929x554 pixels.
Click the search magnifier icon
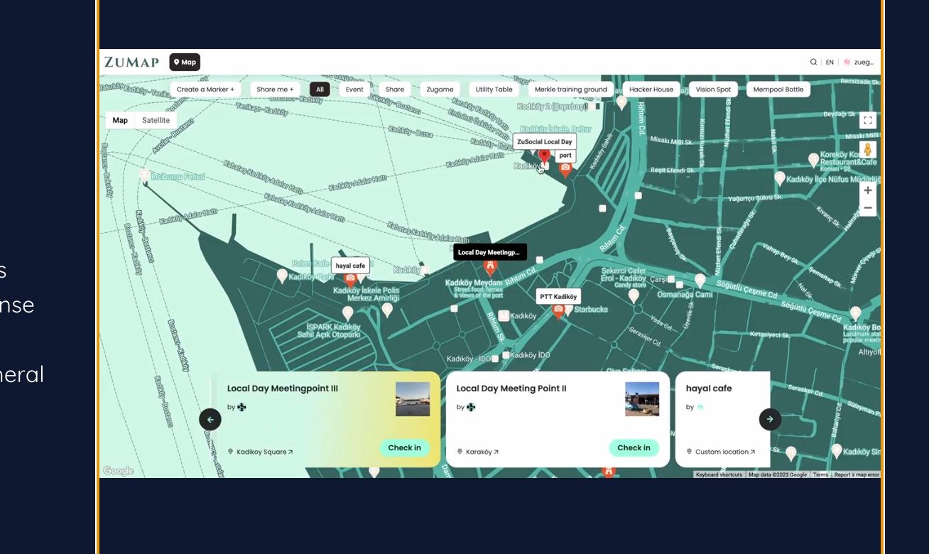[813, 63]
